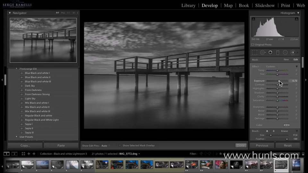This screenshot has width=308, height=173.
Task: Expand Brush panel options triangle
Action: coord(296,131)
